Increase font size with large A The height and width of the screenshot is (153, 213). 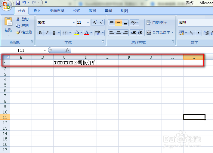point(94,22)
